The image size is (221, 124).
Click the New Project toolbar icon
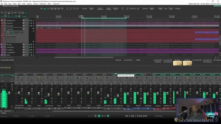point(2,13)
